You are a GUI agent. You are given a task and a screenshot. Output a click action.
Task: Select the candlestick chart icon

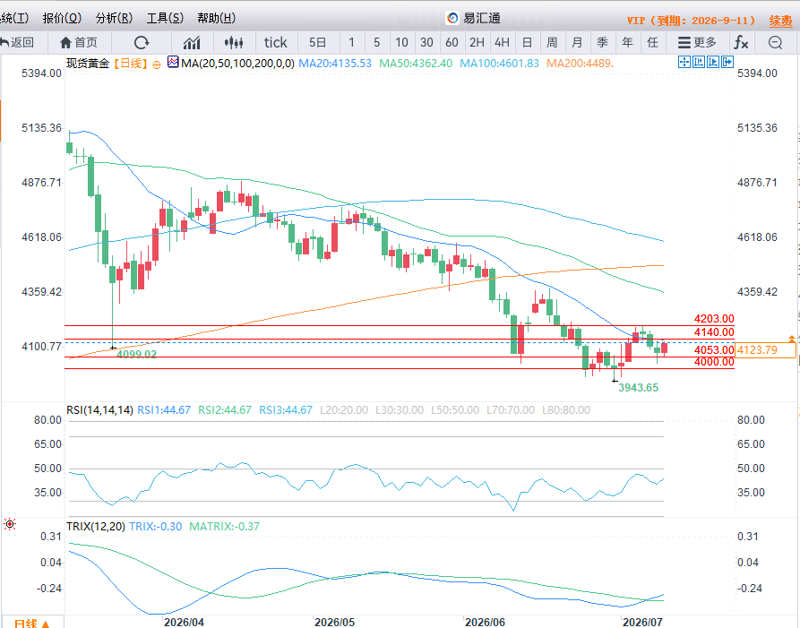233,42
